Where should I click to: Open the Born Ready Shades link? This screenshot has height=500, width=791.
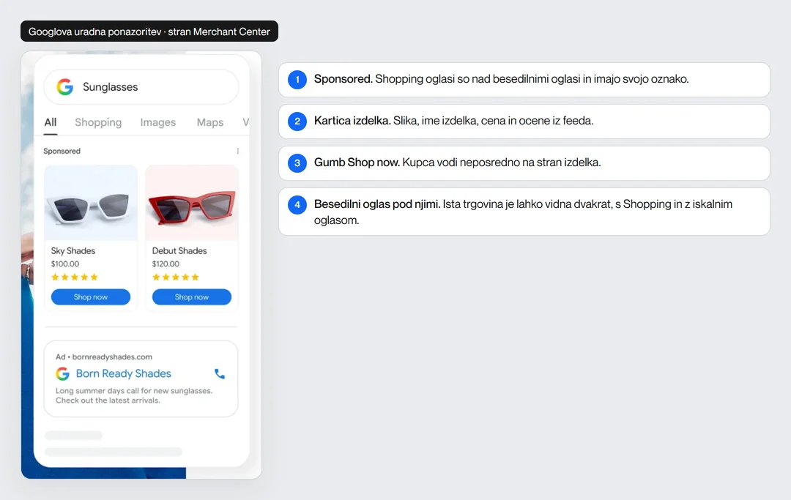(124, 373)
